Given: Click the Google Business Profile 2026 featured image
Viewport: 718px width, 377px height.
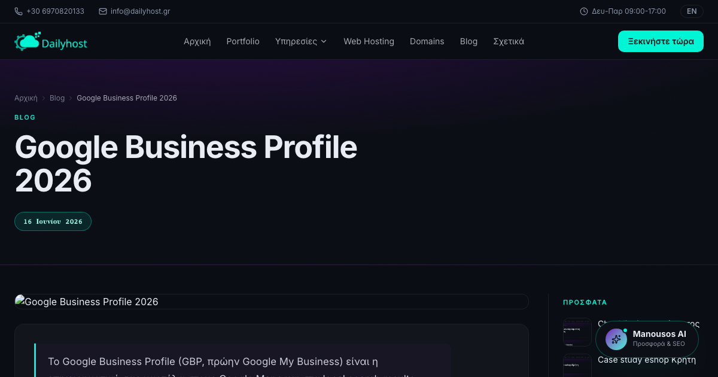Looking at the screenshot, I should click(x=272, y=302).
